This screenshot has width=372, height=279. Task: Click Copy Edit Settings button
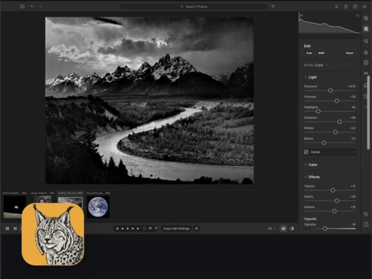pos(176,229)
